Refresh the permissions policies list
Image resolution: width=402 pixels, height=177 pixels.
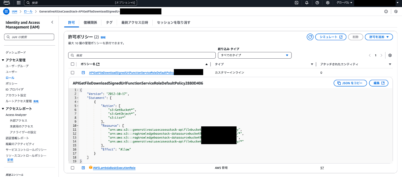[310, 37]
